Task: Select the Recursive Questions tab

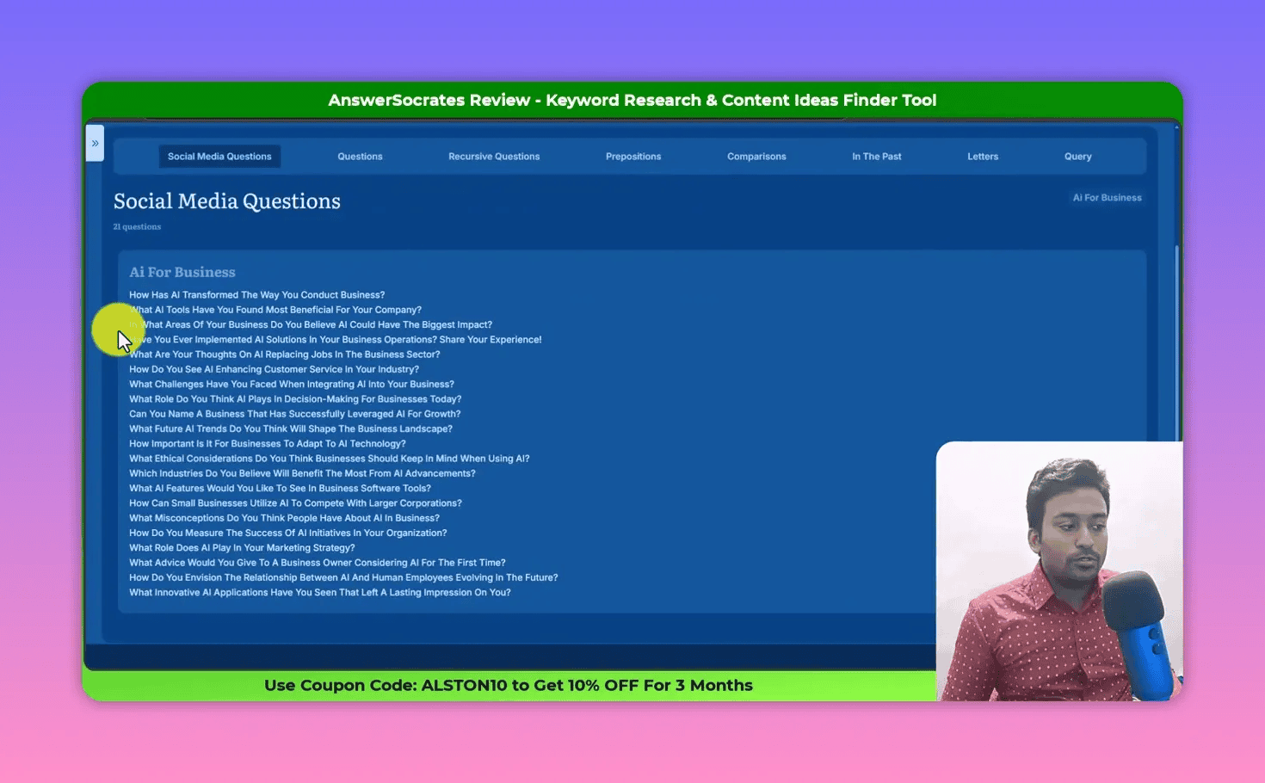Action: click(x=494, y=157)
